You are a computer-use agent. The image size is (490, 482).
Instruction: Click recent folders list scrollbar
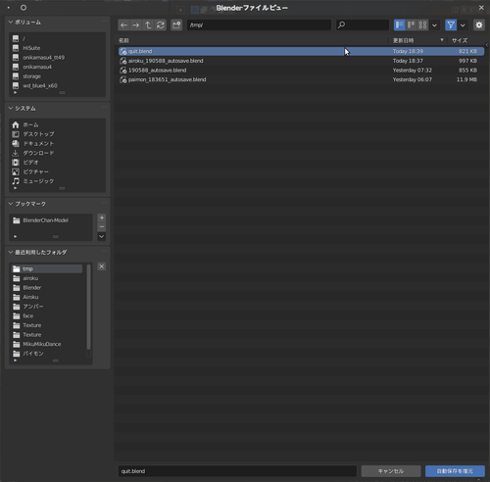click(x=88, y=307)
